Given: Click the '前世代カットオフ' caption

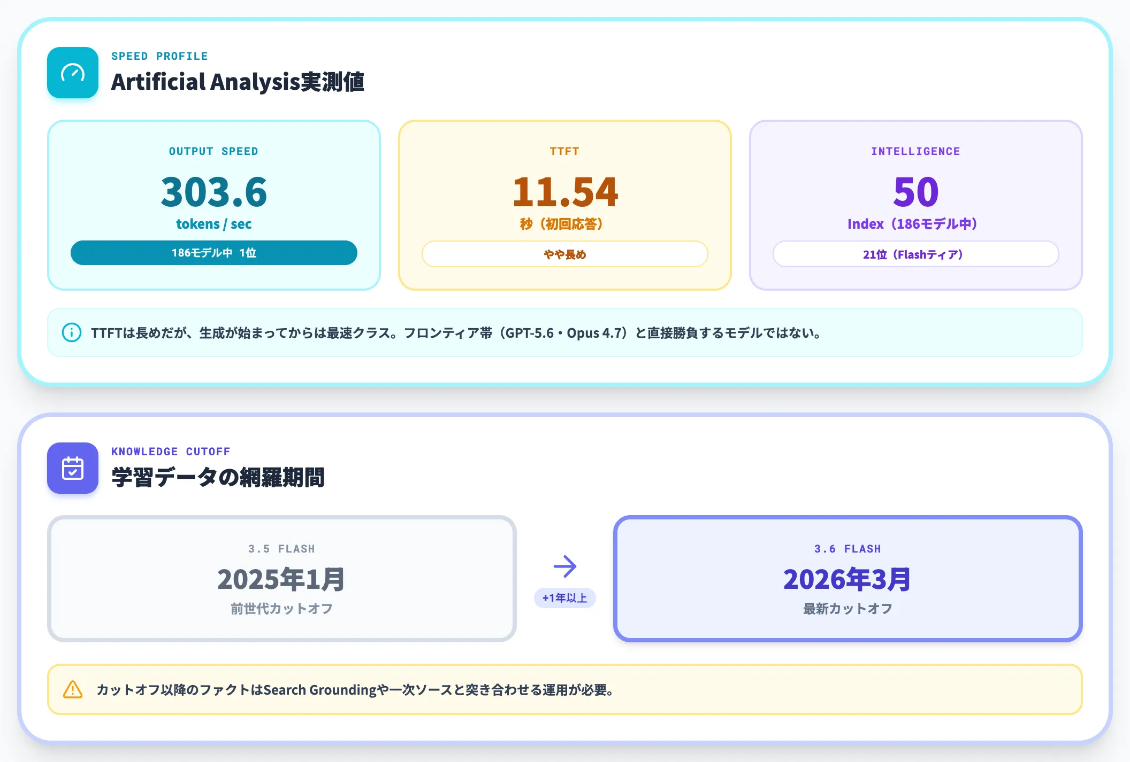Looking at the screenshot, I should [282, 609].
